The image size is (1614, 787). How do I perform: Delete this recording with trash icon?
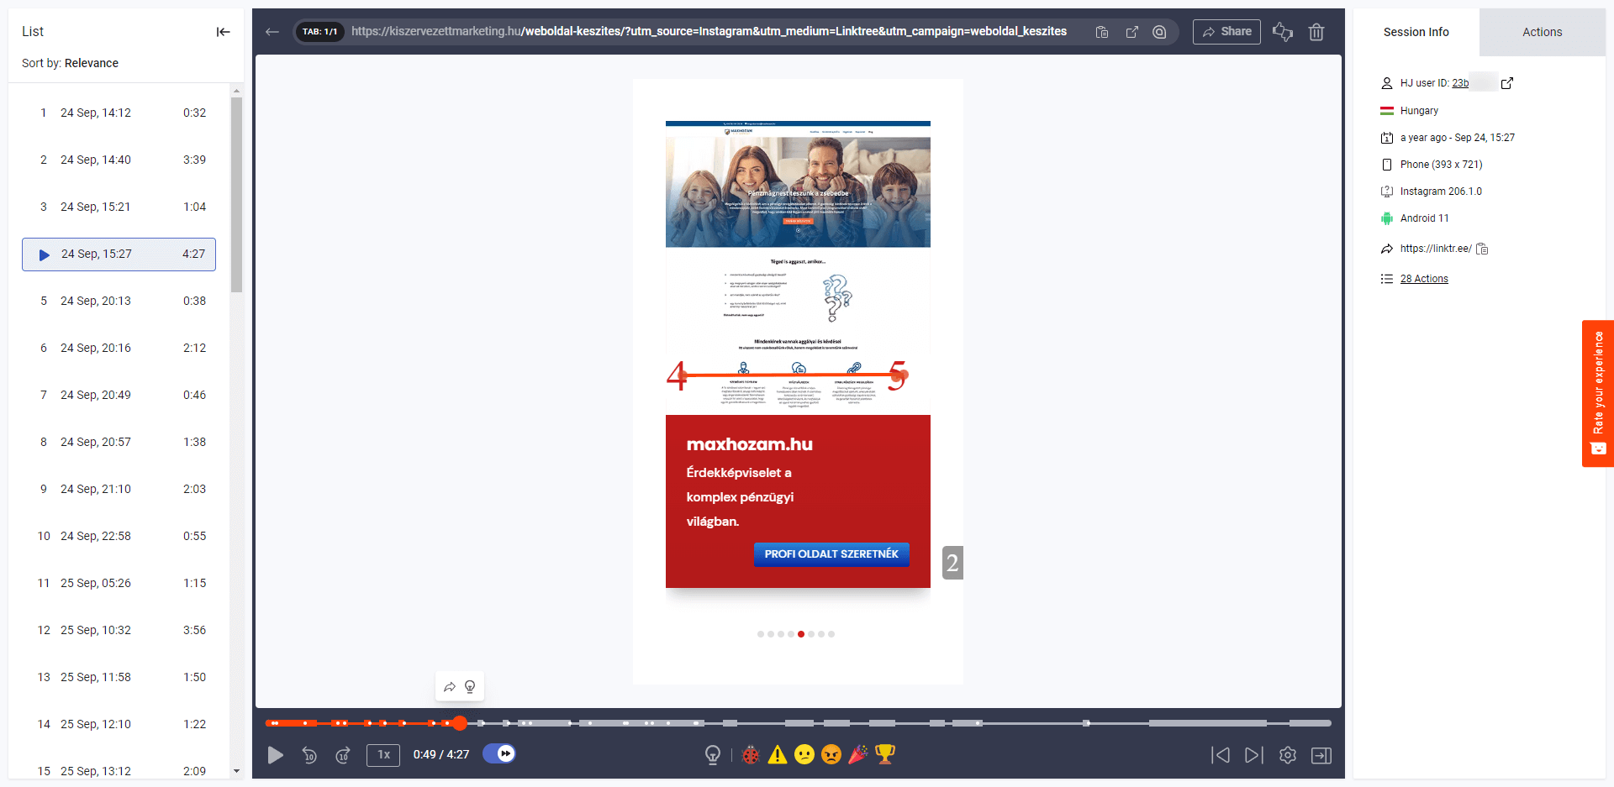click(x=1316, y=32)
